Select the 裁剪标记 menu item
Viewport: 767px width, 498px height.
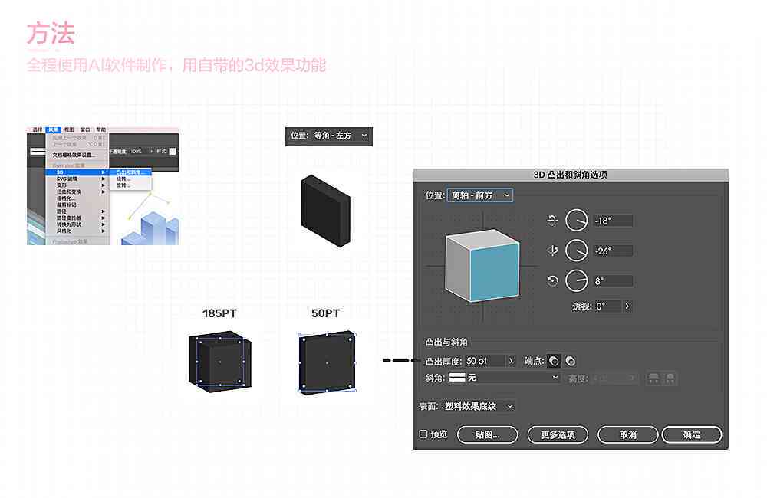(77, 205)
